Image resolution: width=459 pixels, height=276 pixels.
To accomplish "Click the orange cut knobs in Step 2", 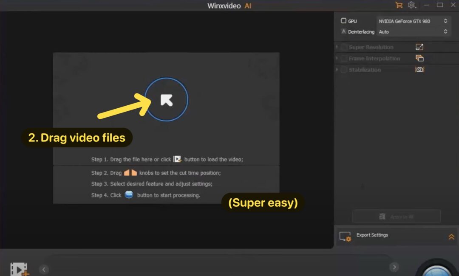I will [130, 172].
